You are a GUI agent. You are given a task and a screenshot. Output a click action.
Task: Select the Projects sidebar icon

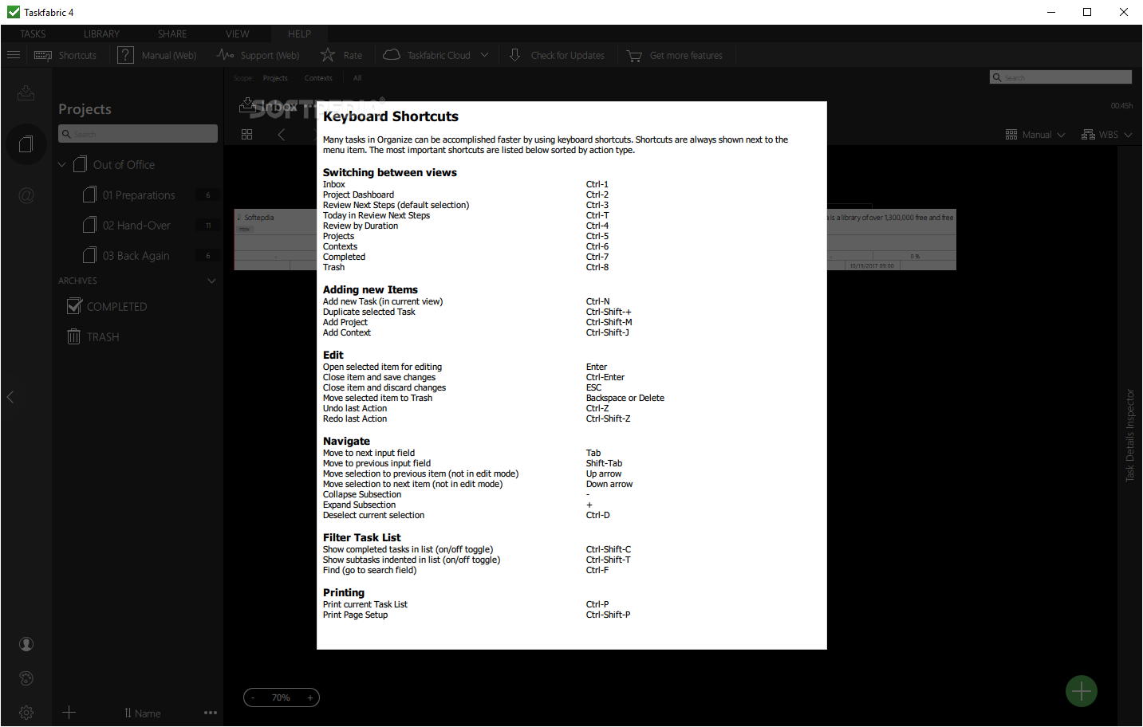pos(26,144)
